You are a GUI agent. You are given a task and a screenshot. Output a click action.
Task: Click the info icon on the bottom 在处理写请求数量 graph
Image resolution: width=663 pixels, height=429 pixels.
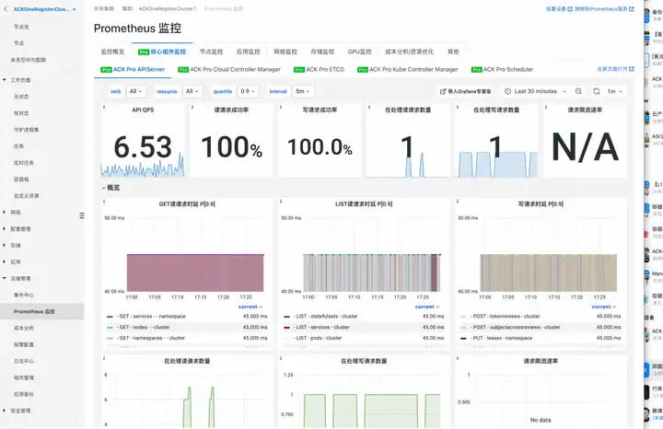(x=281, y=358)
